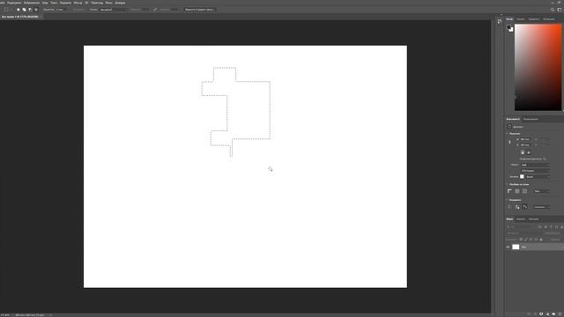Open the color Mode (Режим) dropdown

click(535, 165)
